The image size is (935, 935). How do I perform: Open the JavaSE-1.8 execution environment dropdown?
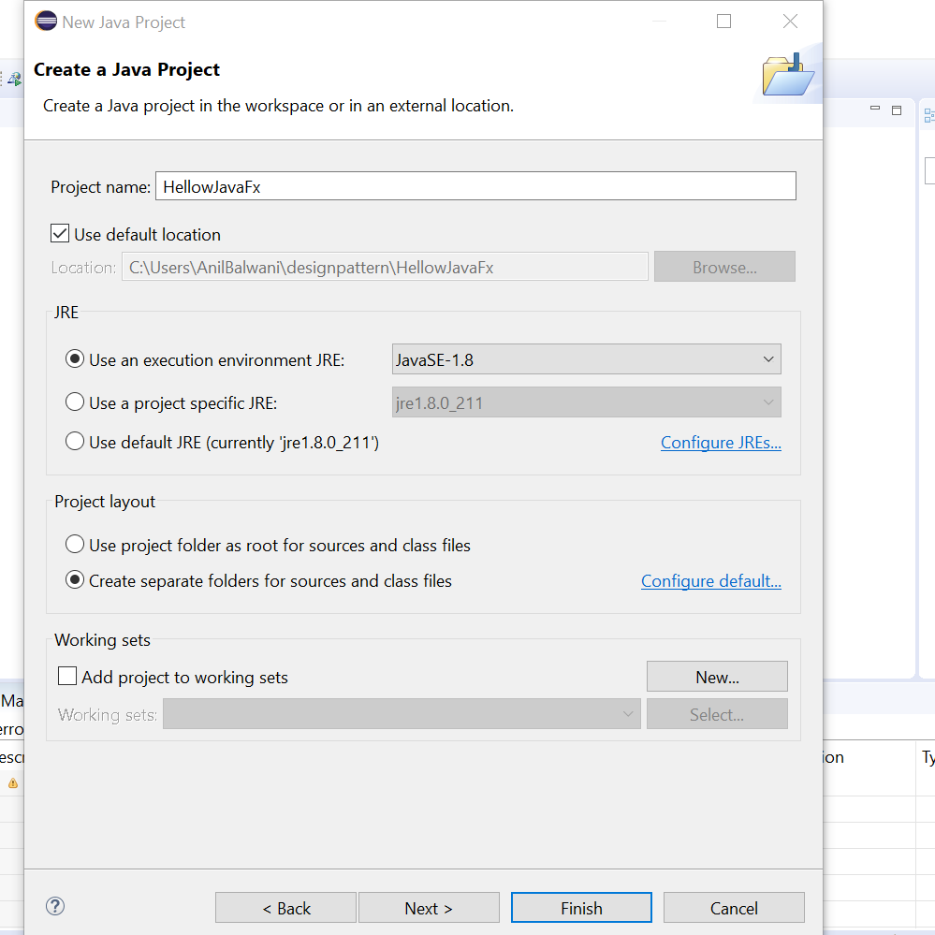tap(767, 358)
